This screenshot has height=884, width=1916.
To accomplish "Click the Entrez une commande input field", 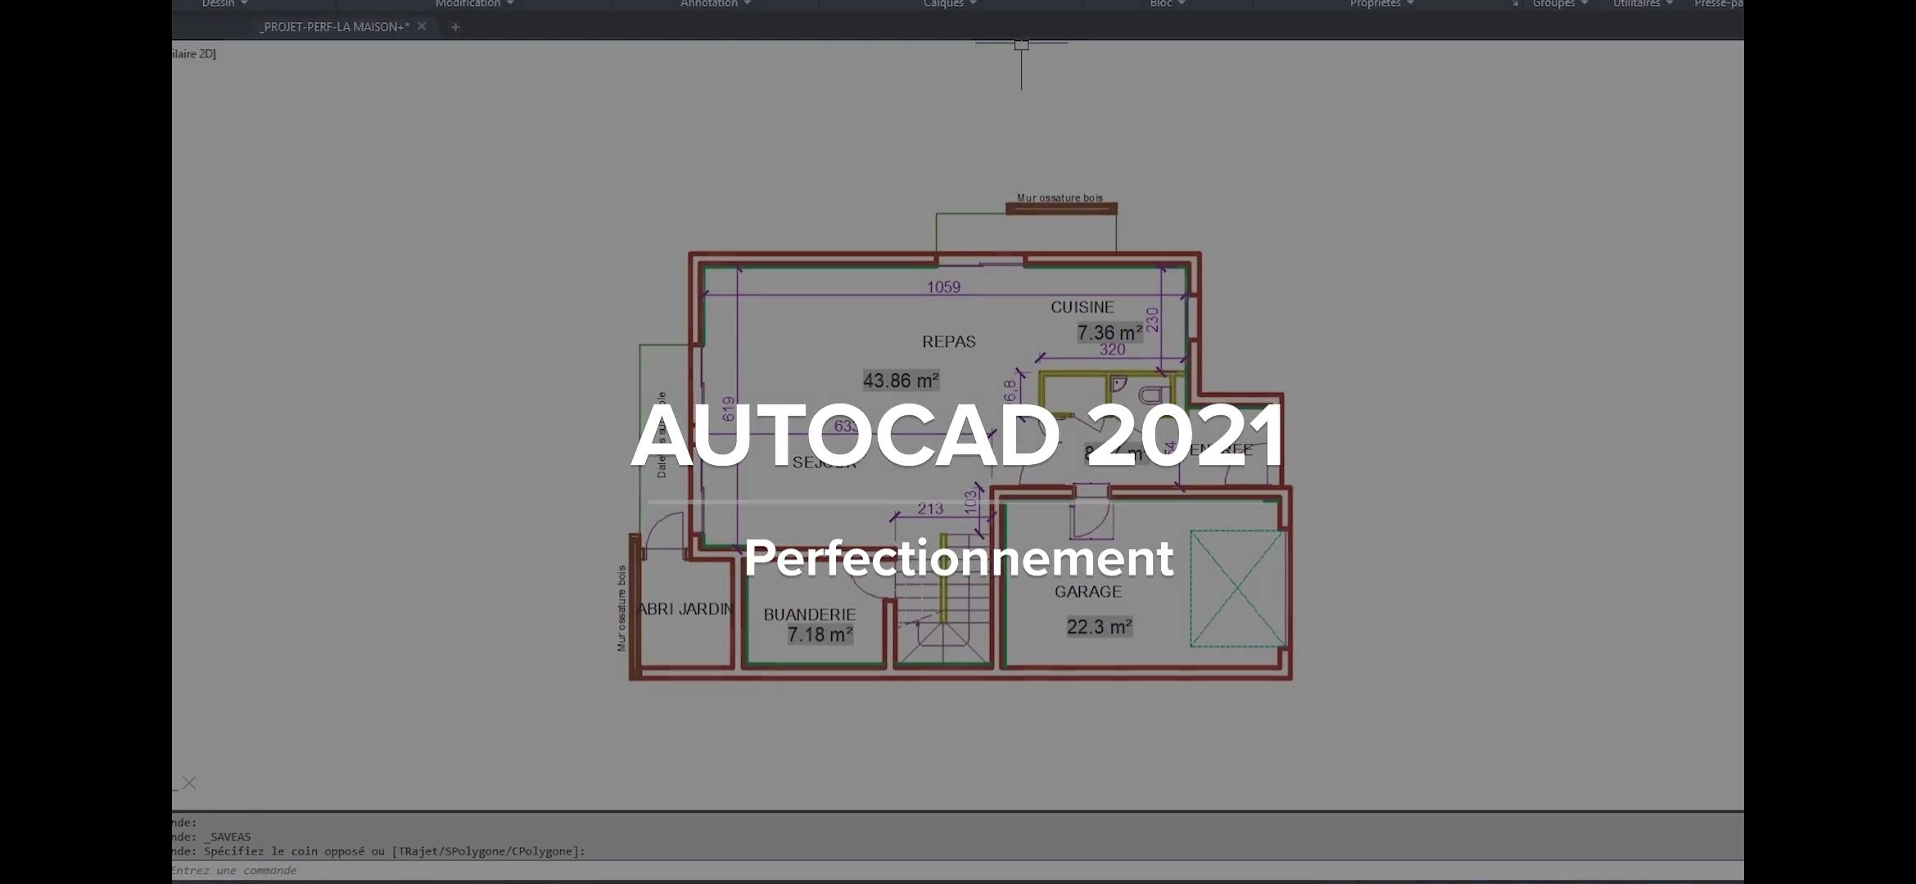I will [x=958, y=870].
